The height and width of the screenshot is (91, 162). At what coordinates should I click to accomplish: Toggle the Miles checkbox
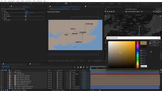[x=26, y=20]
